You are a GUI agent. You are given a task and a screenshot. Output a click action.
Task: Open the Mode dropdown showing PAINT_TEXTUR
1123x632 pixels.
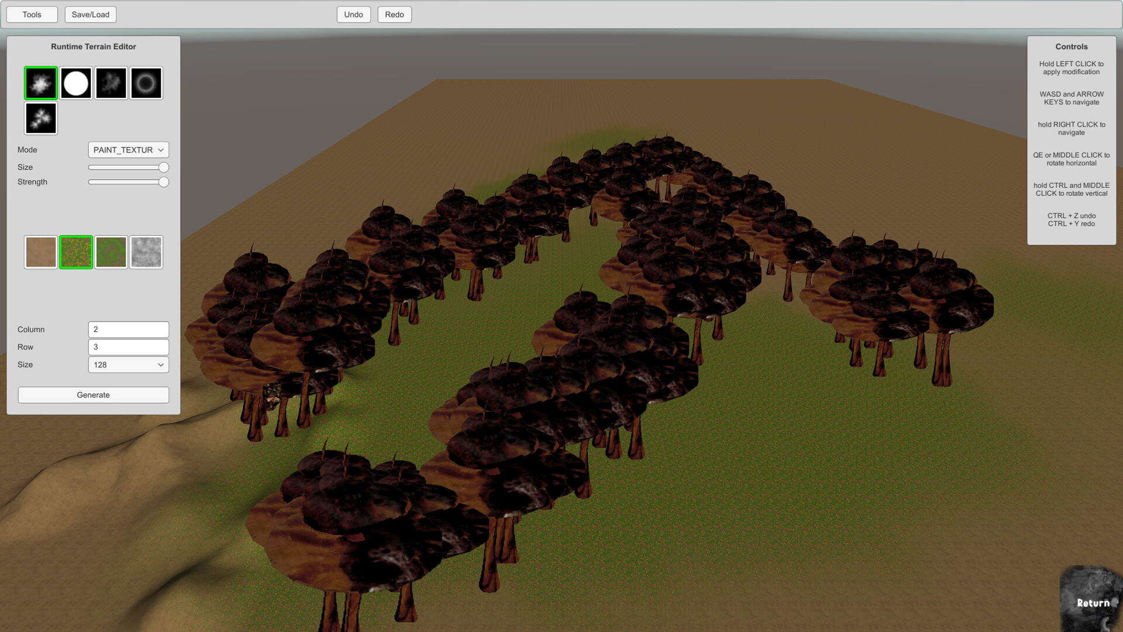[128, 149]
